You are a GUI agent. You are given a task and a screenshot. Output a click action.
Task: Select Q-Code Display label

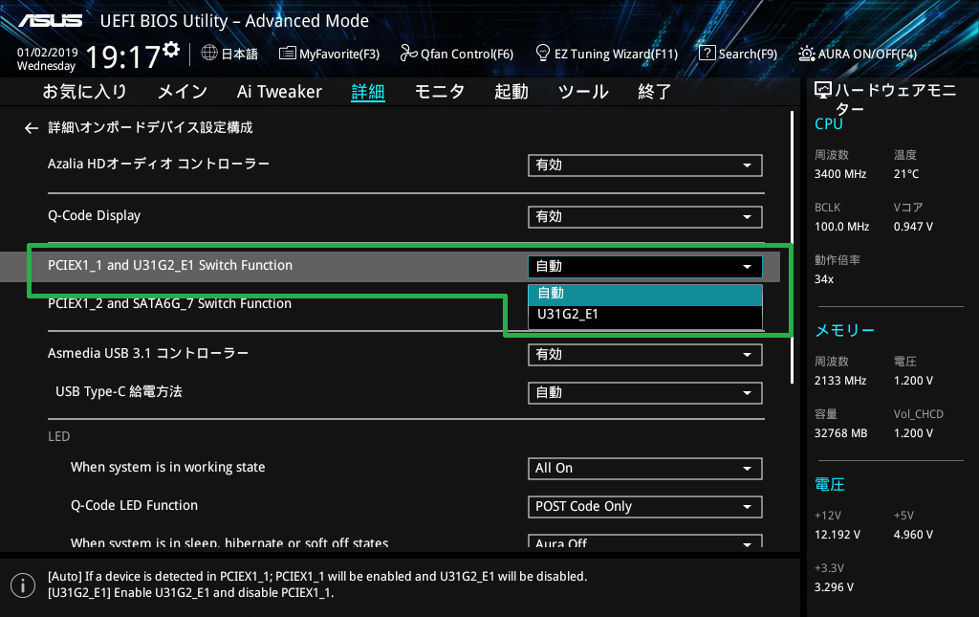[x=95, y=215]
